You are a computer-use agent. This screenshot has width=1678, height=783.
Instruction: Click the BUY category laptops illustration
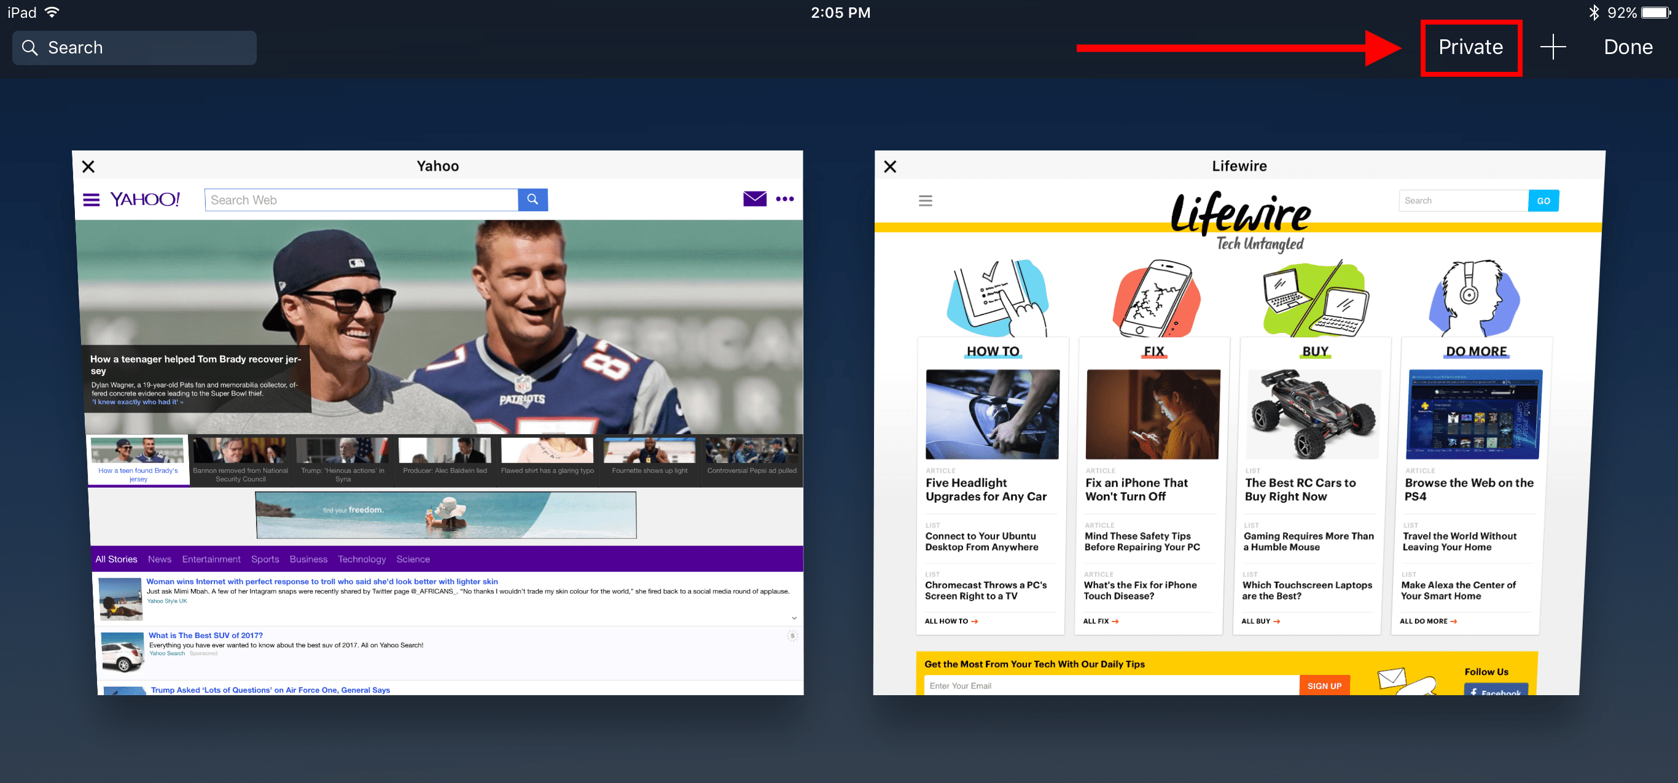1315,297
